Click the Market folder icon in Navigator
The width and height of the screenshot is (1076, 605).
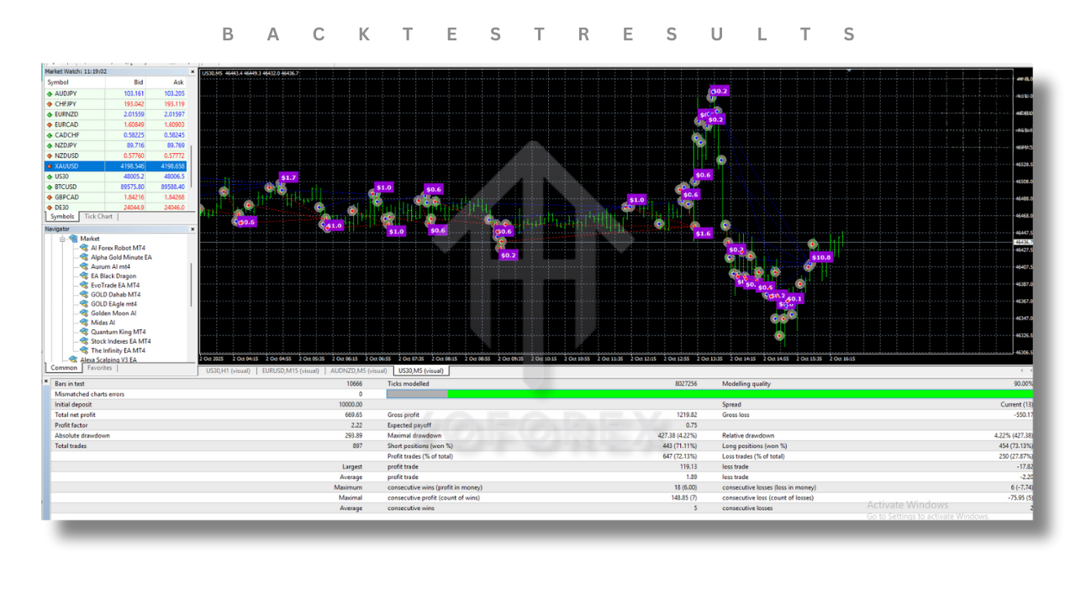[73, 239]
